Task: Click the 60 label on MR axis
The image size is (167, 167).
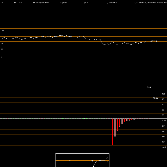Action: tap(163, 105)
